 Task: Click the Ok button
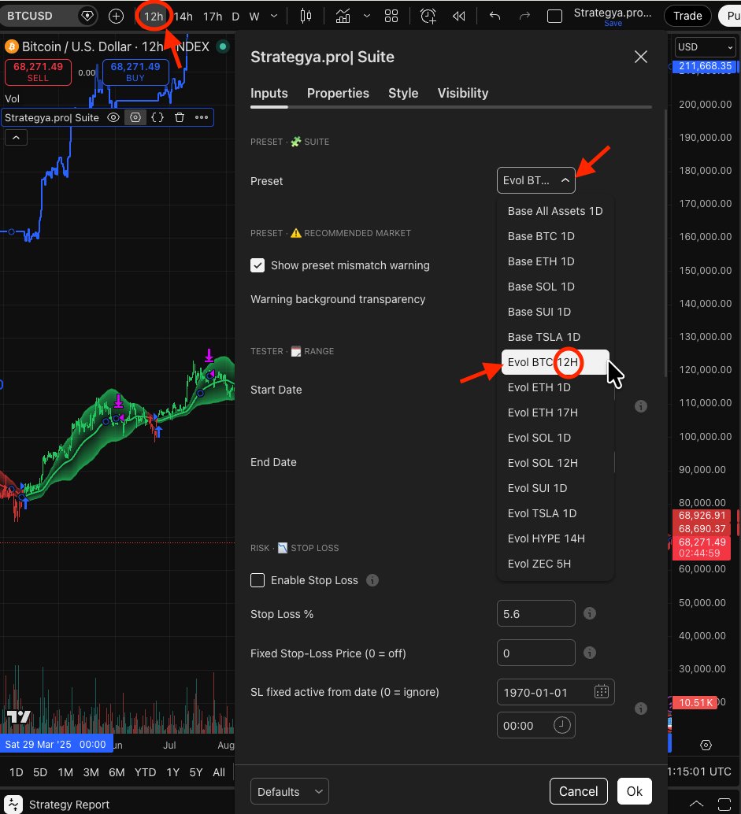point(634,791)
